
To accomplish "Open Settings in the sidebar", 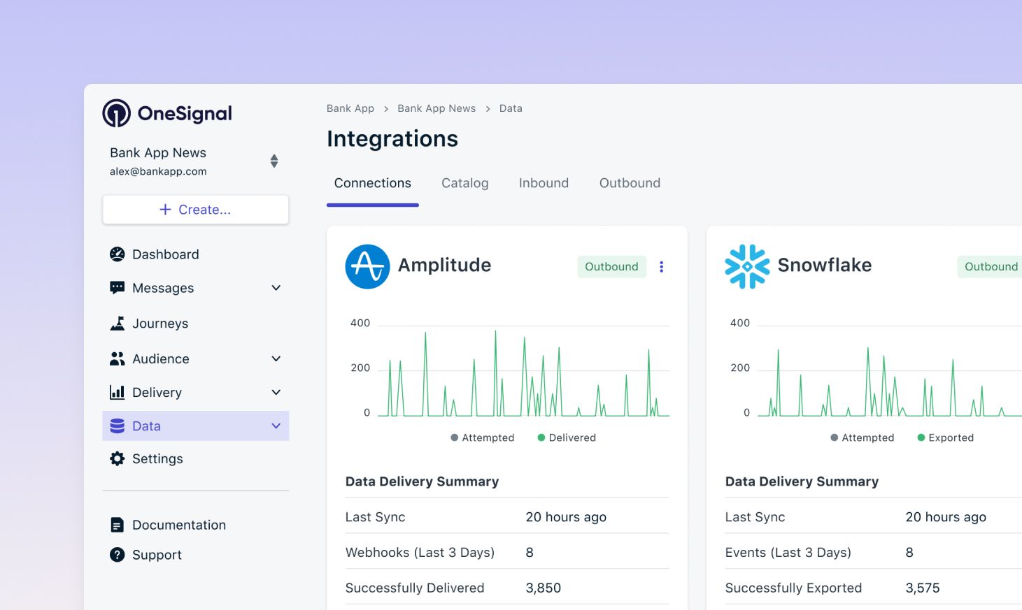I will [157, 459].
